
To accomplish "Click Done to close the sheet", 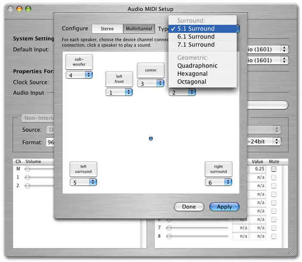I will click(x=189, y=207).
